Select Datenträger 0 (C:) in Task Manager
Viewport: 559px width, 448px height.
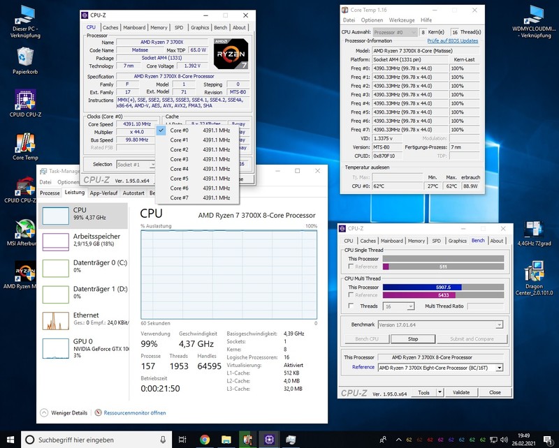(83, 268)
